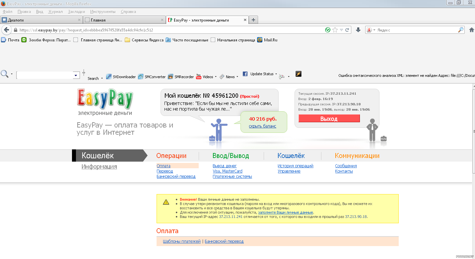This screenshot has width=475, height=259.
Task: Bookmark this page with the star icon
Action: 335,30
